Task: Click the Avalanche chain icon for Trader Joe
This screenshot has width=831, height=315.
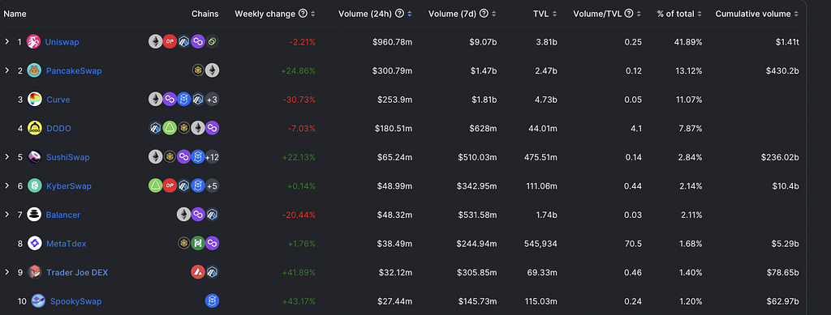Action: click(198, 272)
